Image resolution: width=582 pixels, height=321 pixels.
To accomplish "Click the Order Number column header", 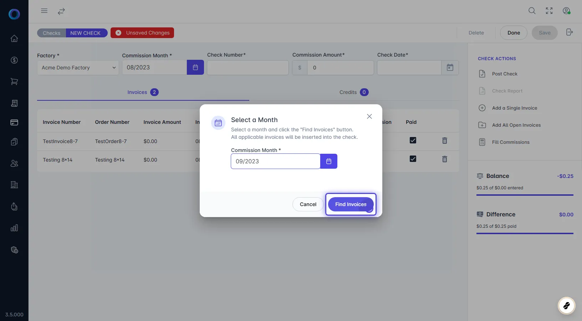I will pos(112,122).
